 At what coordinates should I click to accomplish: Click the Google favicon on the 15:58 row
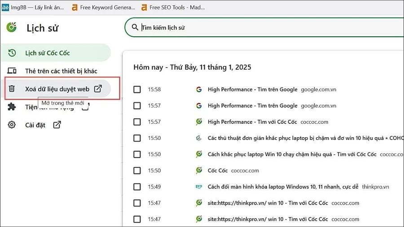pos(199,89)
